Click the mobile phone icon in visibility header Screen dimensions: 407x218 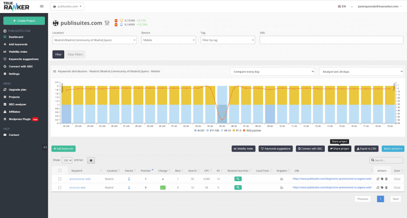tap(121, 25)
